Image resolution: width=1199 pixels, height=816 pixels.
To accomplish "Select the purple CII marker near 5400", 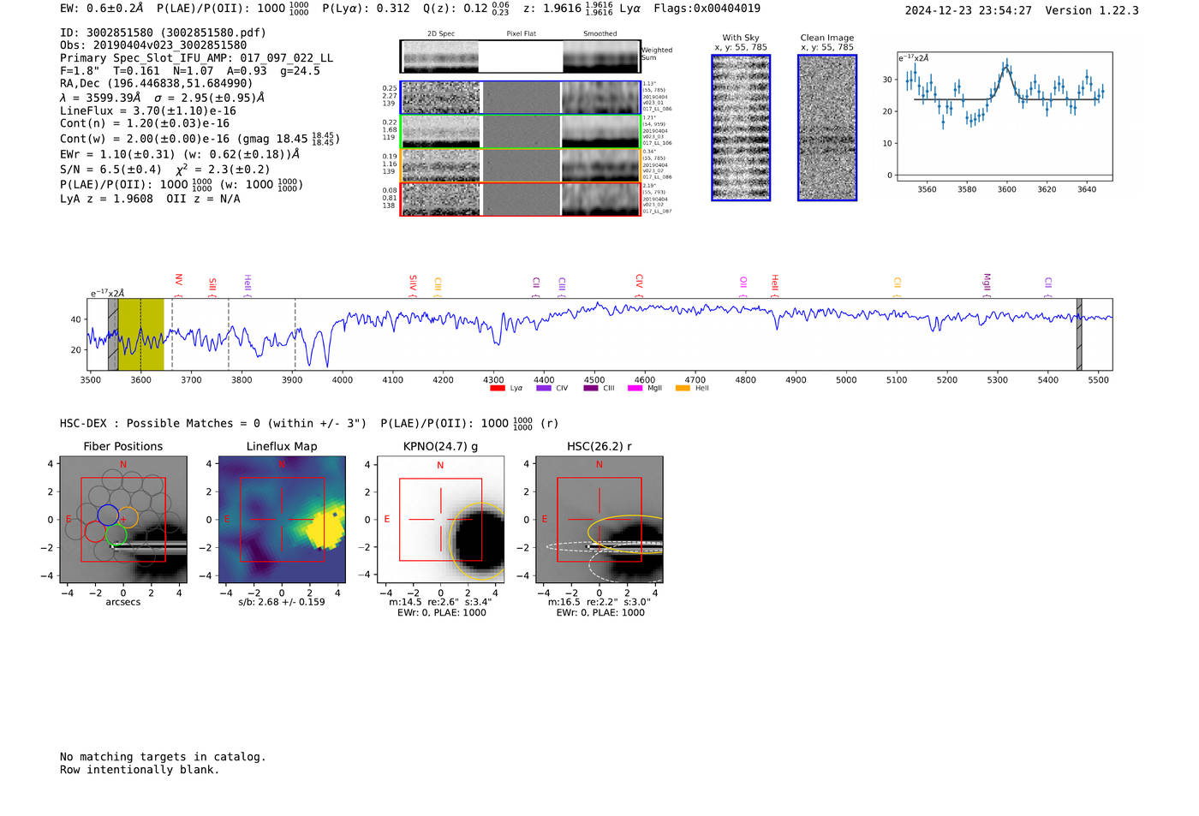I will point(1048,284).
